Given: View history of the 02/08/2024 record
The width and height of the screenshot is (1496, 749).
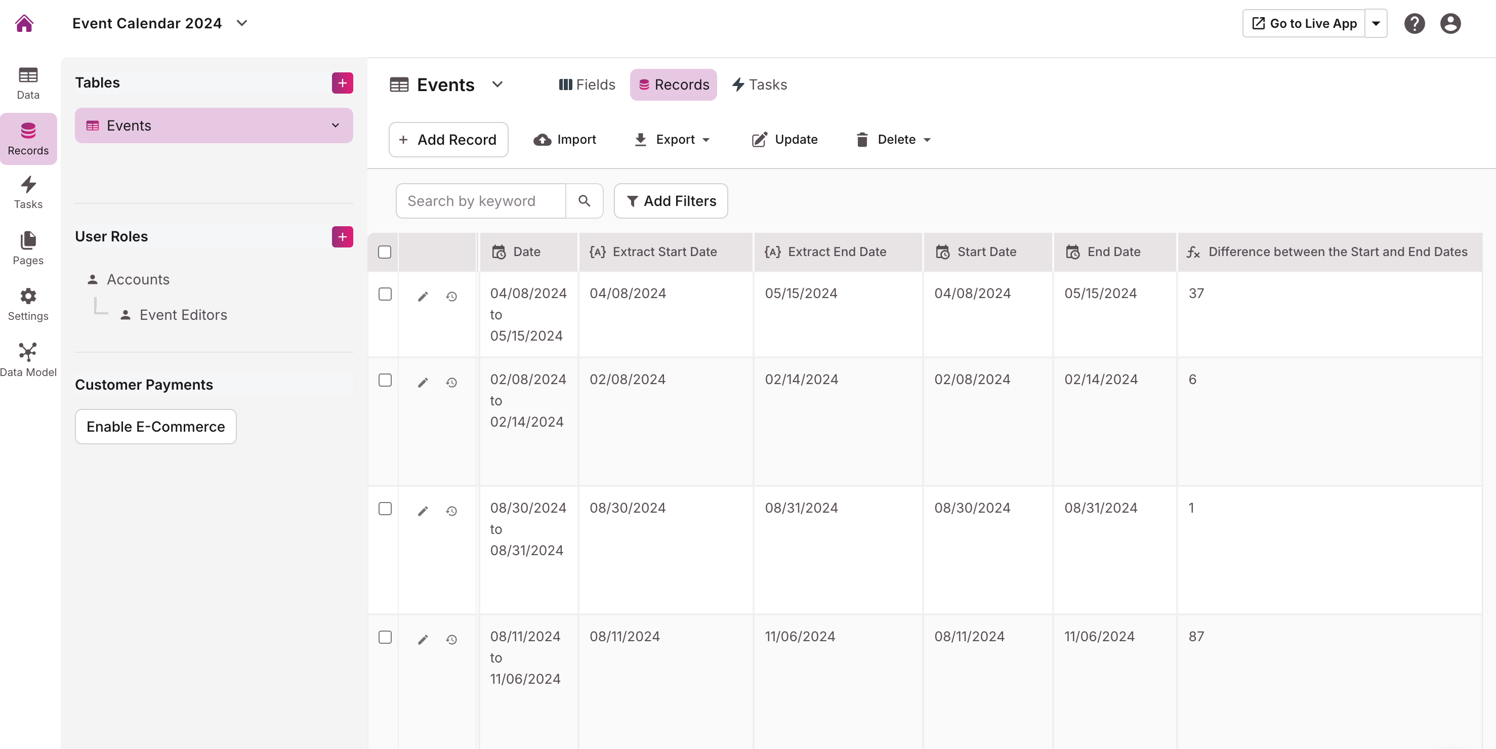Looking at the screenshot, I should coord(451,382).
